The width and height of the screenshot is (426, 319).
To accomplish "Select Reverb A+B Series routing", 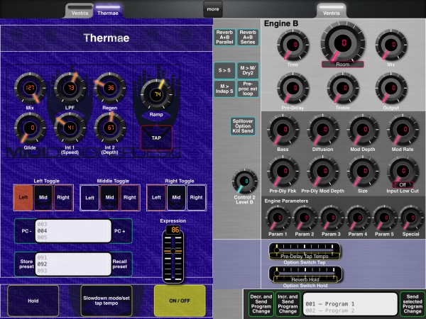I will point(248,37).
